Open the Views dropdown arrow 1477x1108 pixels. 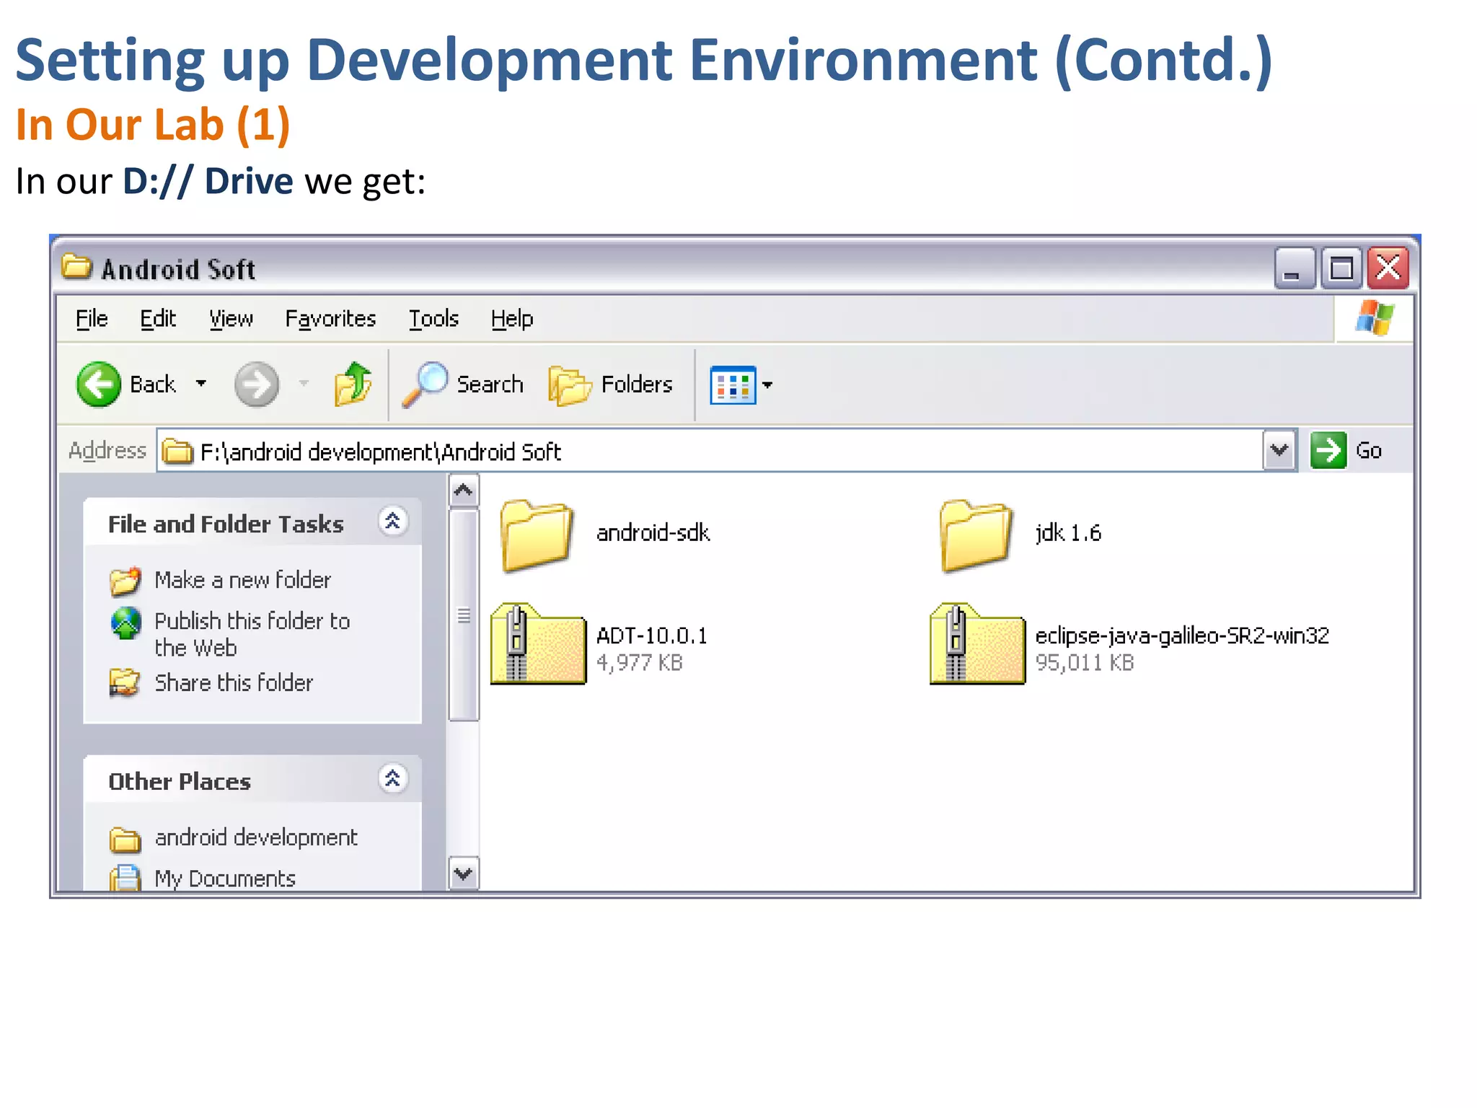tap(767, 385)
